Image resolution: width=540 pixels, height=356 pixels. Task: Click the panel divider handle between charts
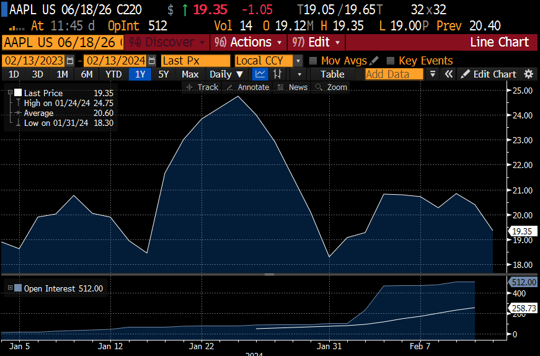269,275
